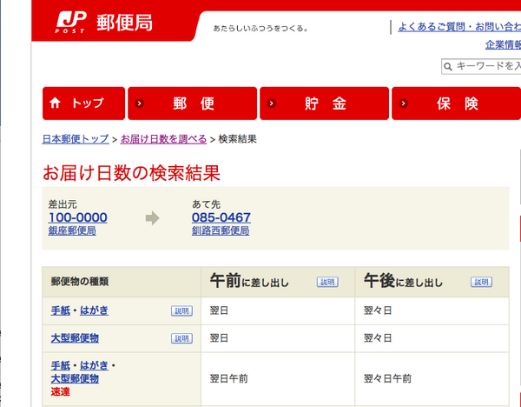
Task: Click the magnifier icon in search box
Action: coord(448,66)
